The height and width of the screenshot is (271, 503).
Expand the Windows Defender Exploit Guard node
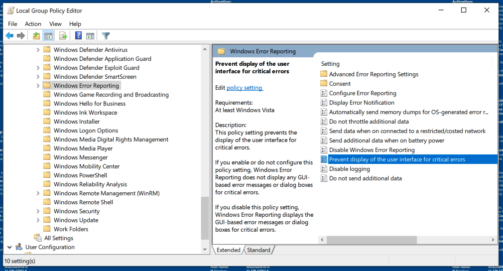click(38, 68)
